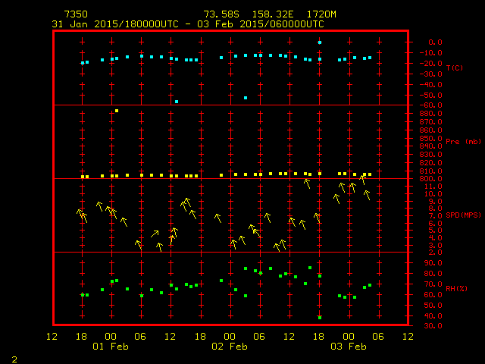Click the "-60.0" temperature tick label
The image size is (485, 364).
pos(432,105)
